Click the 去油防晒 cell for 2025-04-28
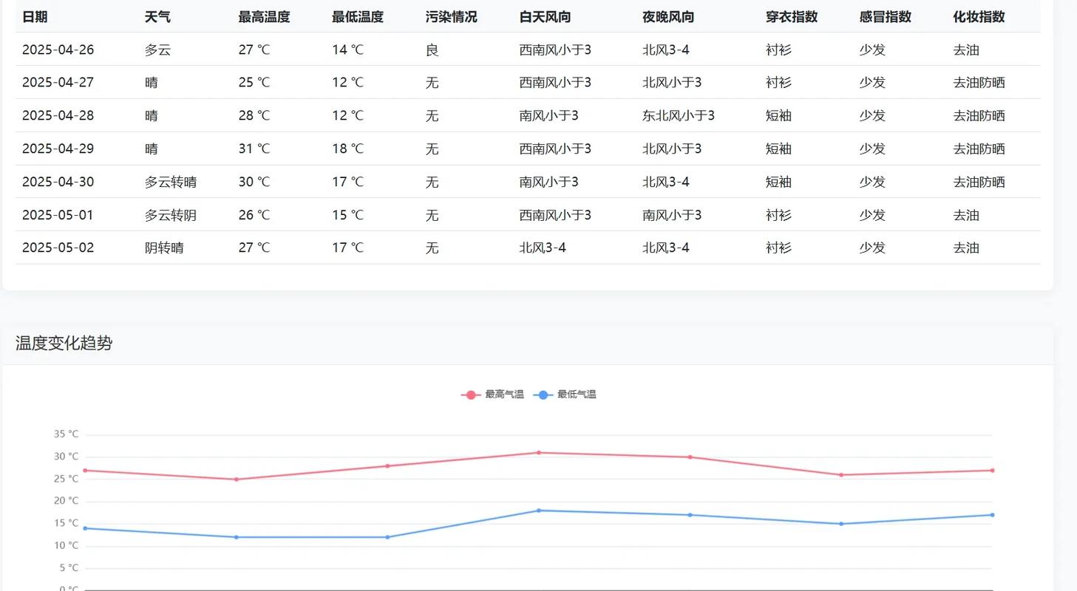1077x591 pixels. (x=979, y=115)
